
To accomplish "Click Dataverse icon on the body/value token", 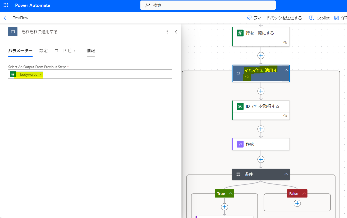I will click(13, 74).
